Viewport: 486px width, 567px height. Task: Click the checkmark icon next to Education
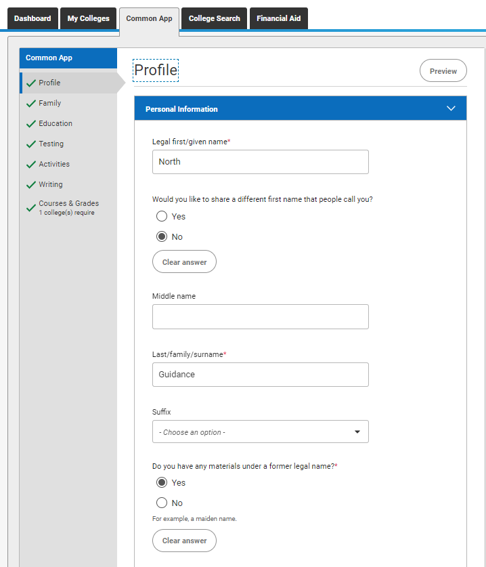[x=31, y=124]
